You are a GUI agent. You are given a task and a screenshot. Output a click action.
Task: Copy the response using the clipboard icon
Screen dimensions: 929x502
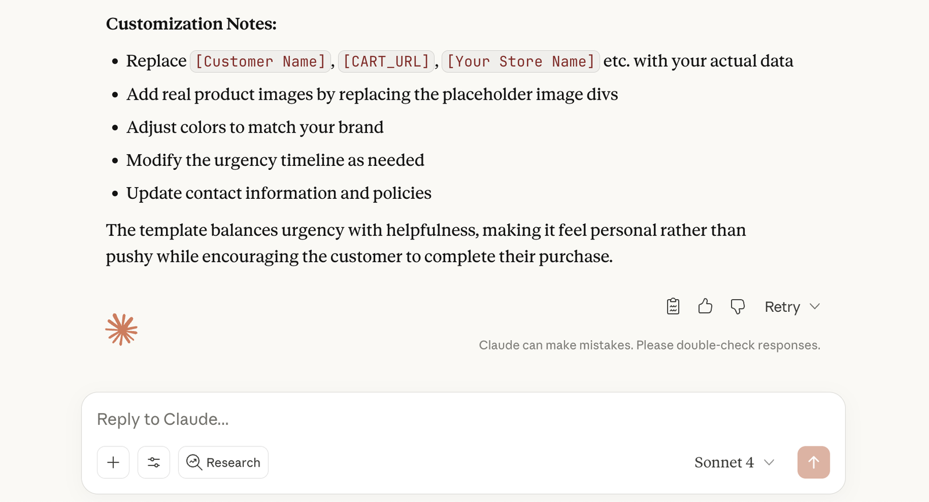click(x=673, y=306)
